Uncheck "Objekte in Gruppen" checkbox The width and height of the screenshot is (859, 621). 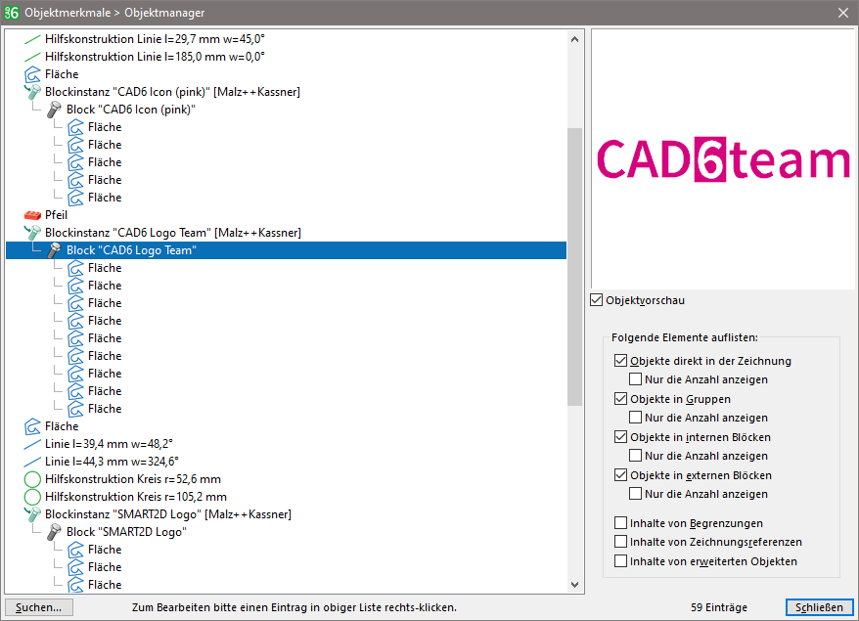point(620,399)
